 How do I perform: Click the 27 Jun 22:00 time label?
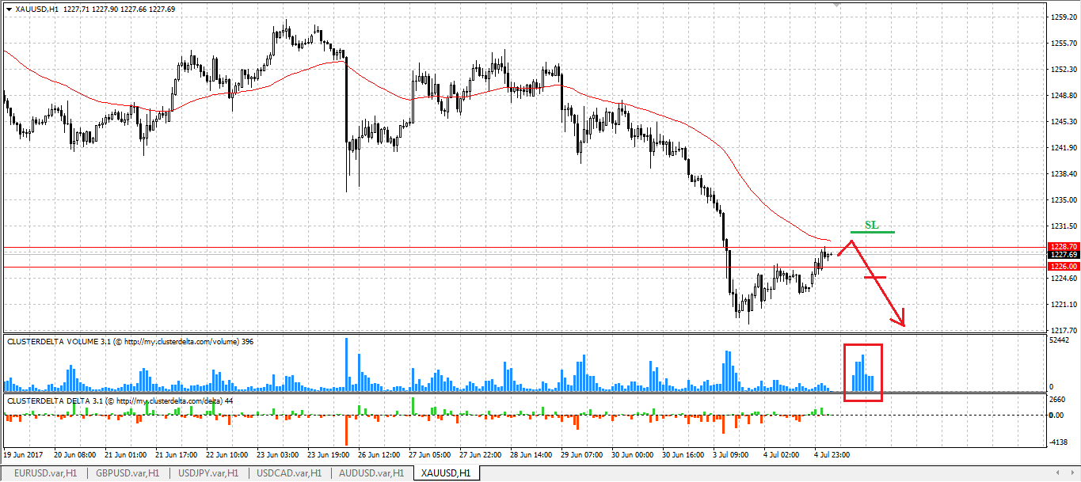482,456
